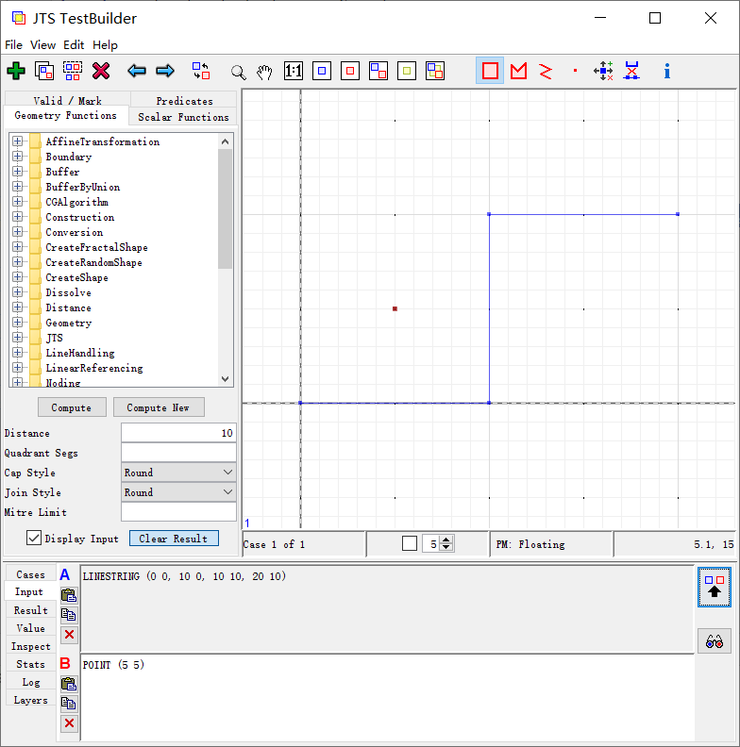Open the Help menu
The image size is (740, 747).
(x=105, y=44)
